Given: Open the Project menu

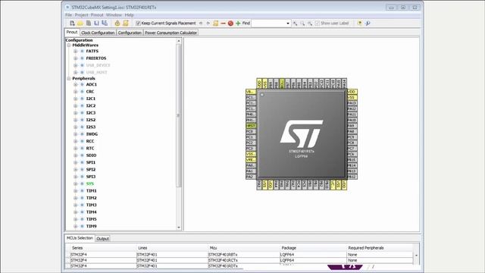Looking at the screenshot, I should [81, 15].
